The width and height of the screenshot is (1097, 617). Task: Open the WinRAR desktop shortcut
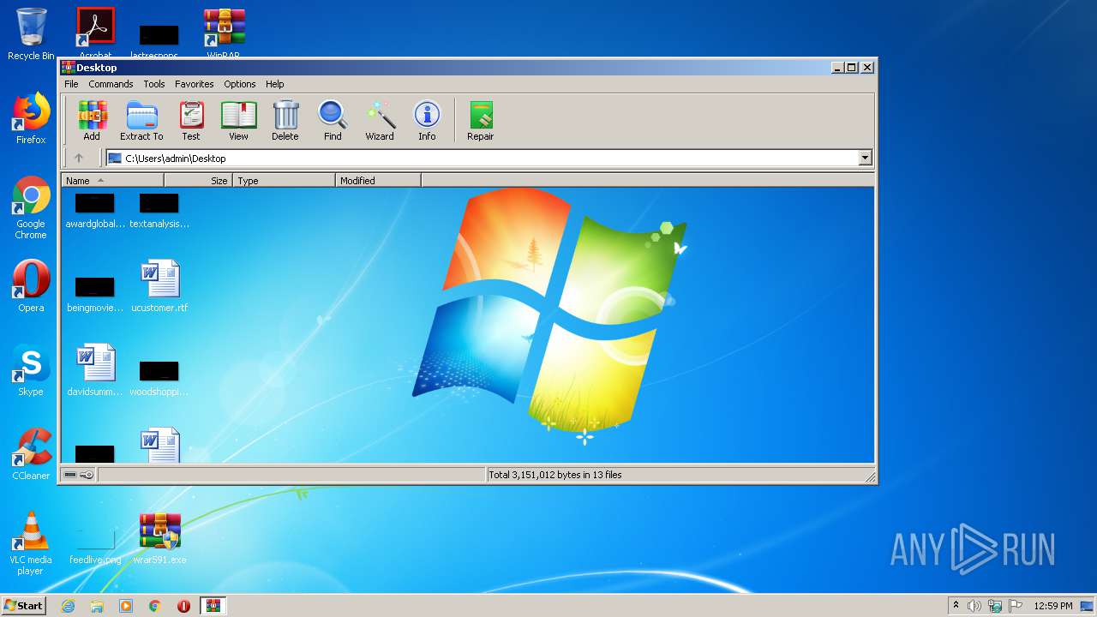click(x=224, y=33)
